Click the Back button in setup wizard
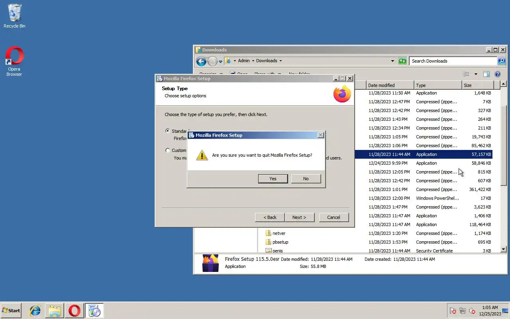Image resolution: width=510 pixels, height=319 pixels. pos(270,217)
